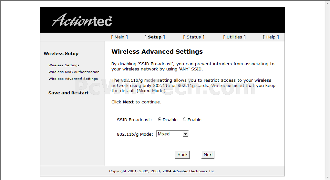
Task: Click the SSID Broadcast label
Action: click(134, 120)
